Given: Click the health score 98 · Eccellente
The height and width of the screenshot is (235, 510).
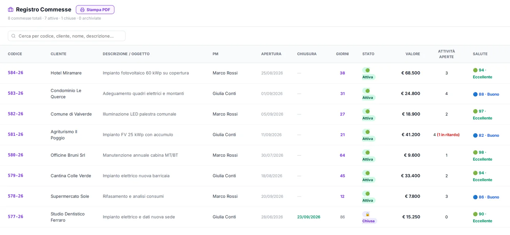Looking at the screenshot, I should click(x=482, y=156).
